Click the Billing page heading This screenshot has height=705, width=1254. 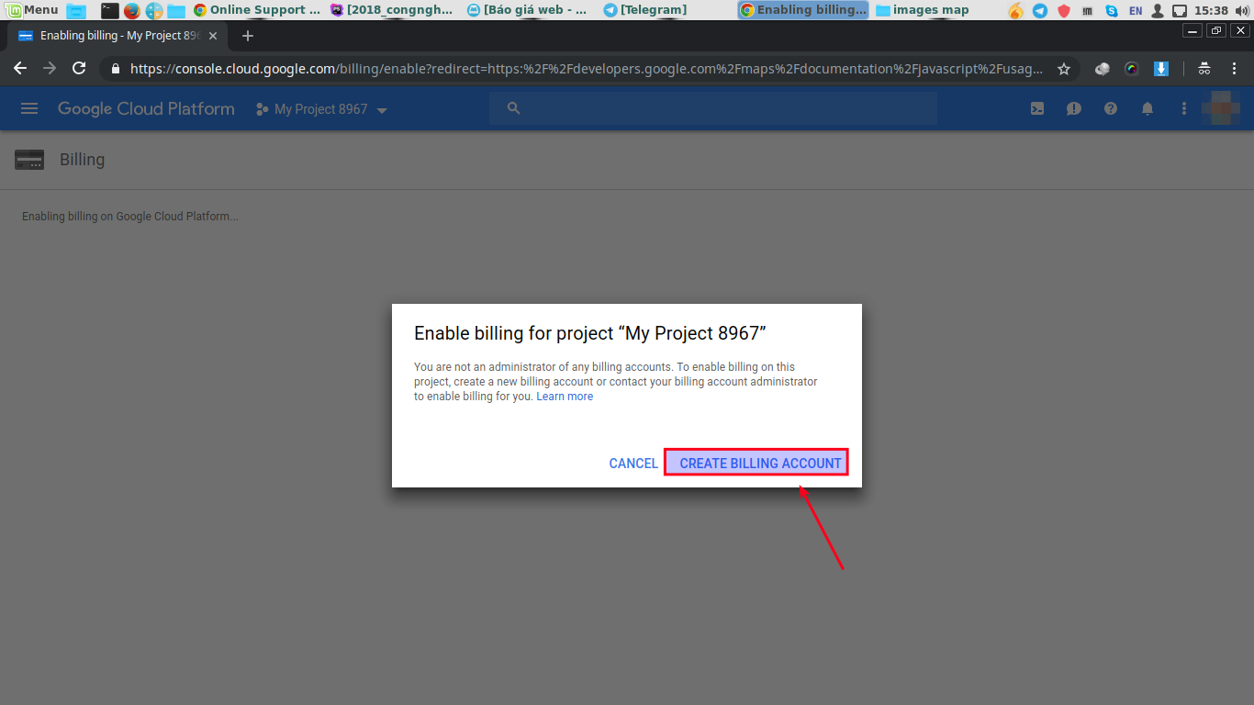tap(83, 160)
